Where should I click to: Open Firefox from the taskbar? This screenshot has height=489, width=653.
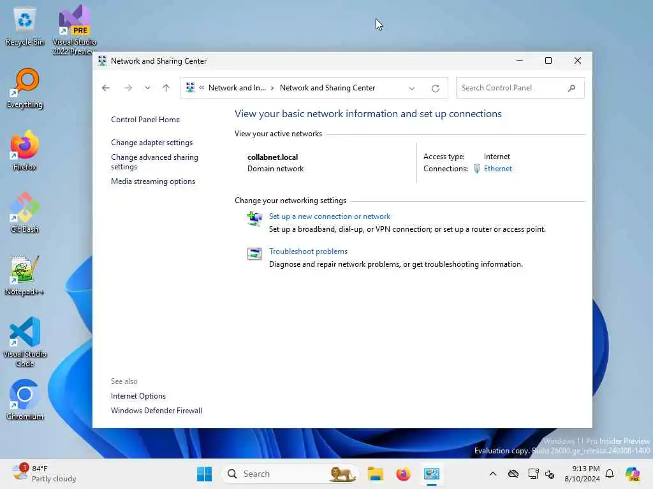coord(403,474)
